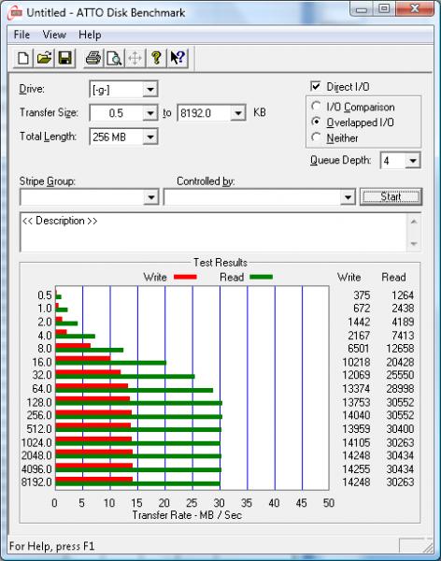Select the I/O Comparison radio button

[316, 107]
